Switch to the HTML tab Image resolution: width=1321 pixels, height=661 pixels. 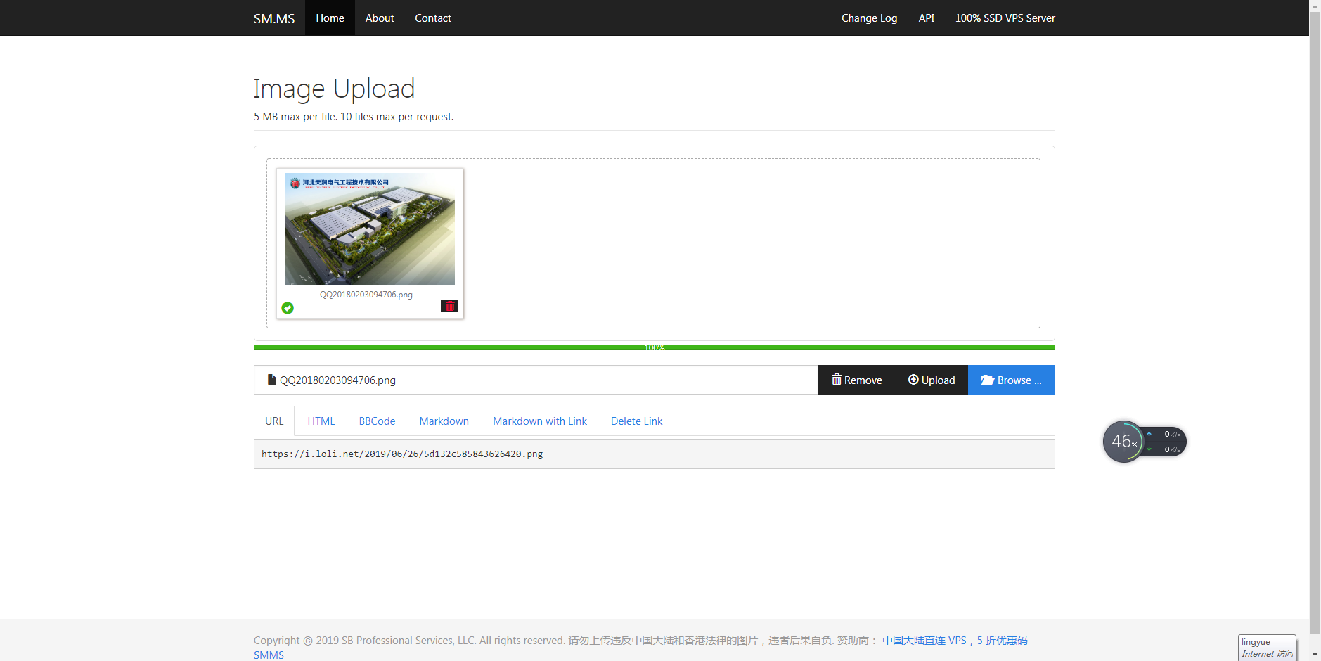click(x=321, y=421)
